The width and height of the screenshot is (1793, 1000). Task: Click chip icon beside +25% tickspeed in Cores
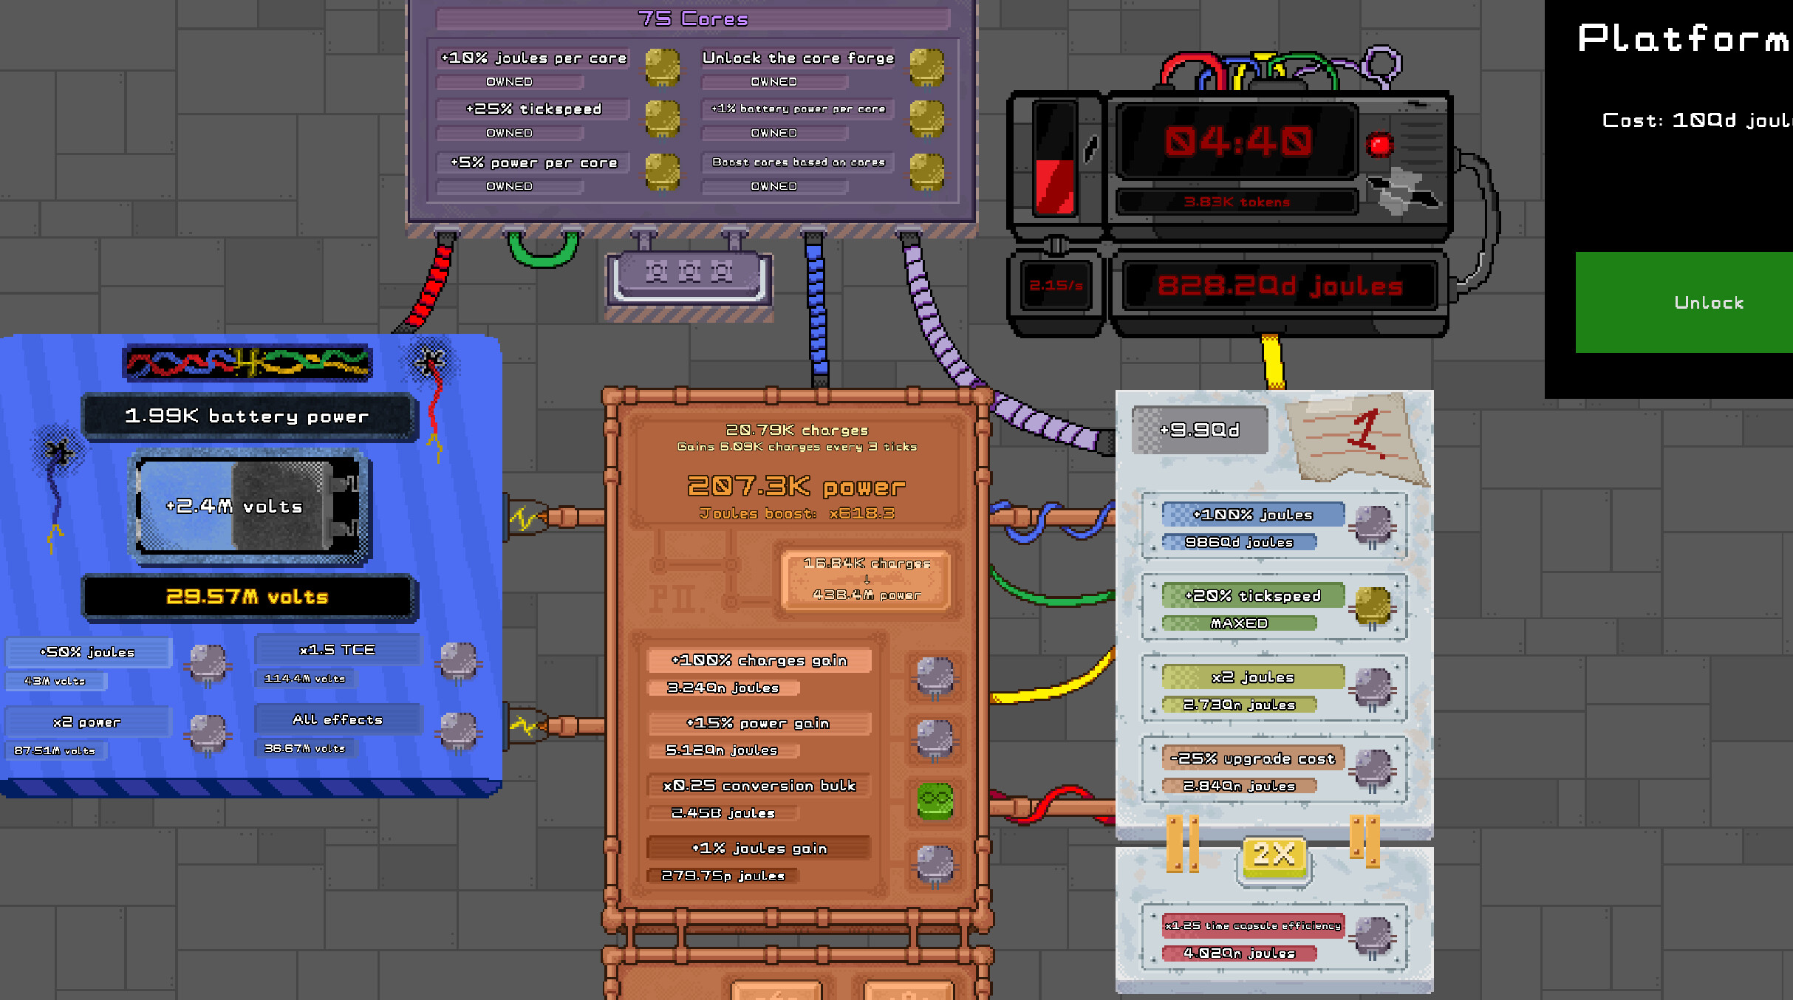[x=663, y=118]
